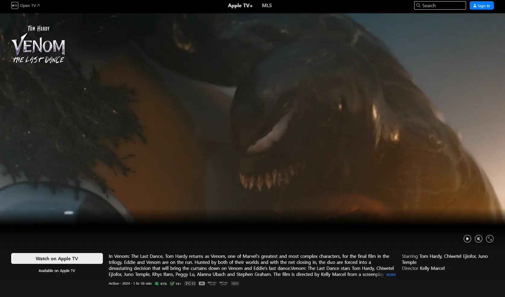Click the 'Action · 2024 · 1 hr 50 min' text

click(x=130, y=283)
